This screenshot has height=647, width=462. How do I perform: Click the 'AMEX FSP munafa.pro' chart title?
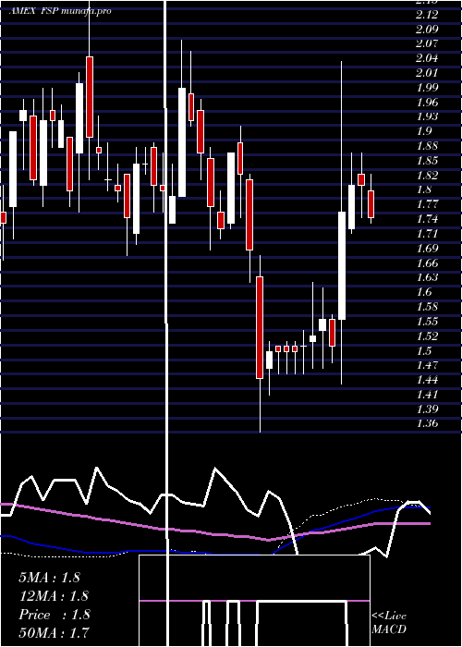pyautogui.click(x=60, y=11)
